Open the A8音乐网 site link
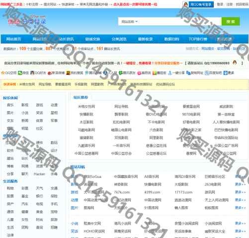This screenshot has width=249, height=238. coord(152,177)
